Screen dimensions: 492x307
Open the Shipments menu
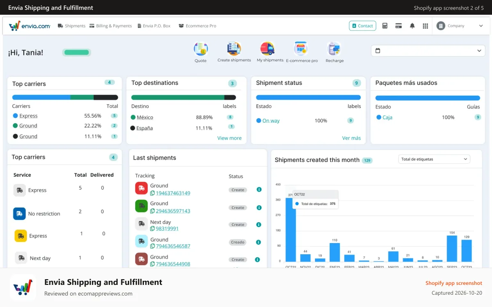coord(72,26)
